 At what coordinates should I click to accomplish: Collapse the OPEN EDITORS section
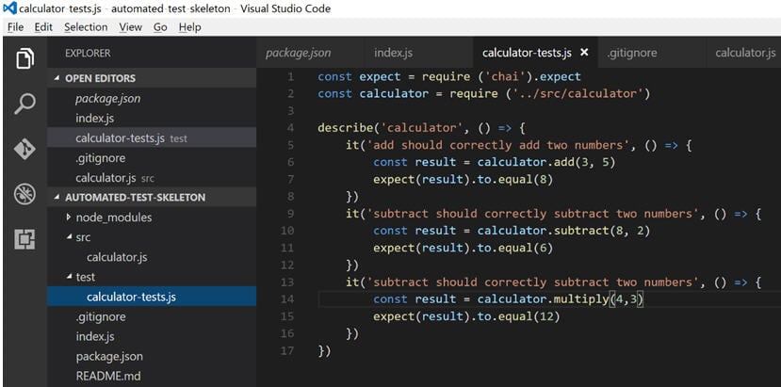pyautogui.click(x=57, y=78)
